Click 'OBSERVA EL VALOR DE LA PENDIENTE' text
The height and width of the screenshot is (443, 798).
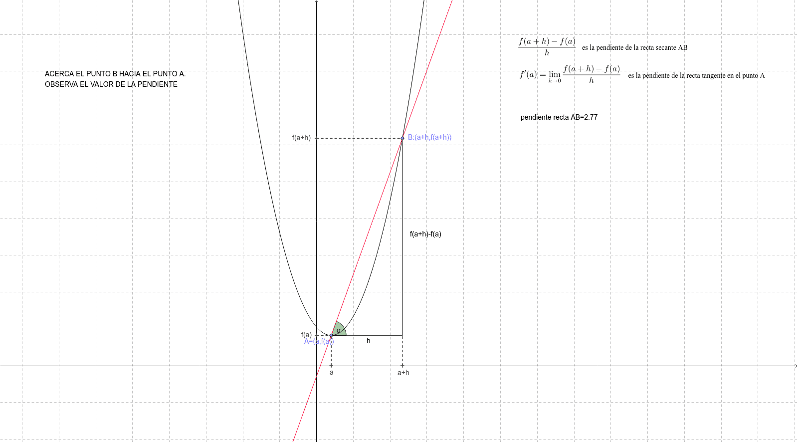(111, 84)
